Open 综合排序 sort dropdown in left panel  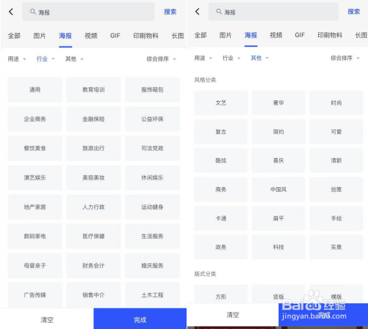(161, 59)
